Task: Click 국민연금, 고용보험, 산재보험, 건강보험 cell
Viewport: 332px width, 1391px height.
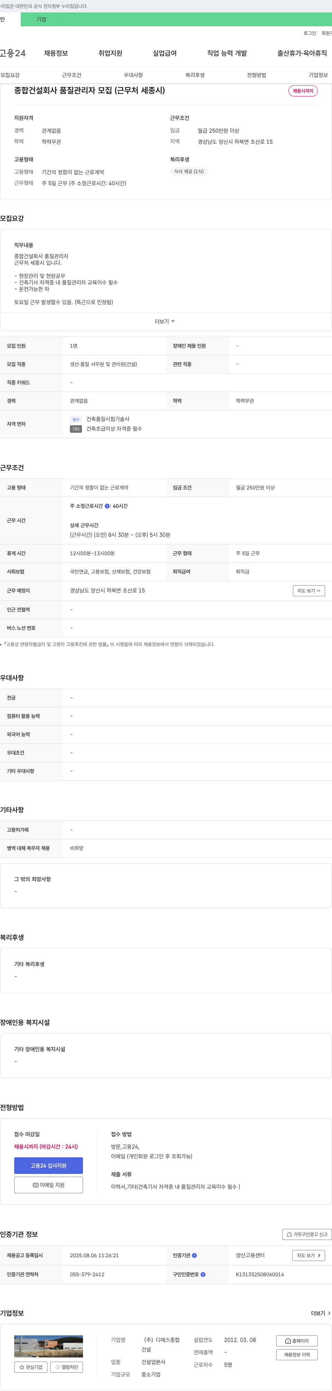Action: 110,571
